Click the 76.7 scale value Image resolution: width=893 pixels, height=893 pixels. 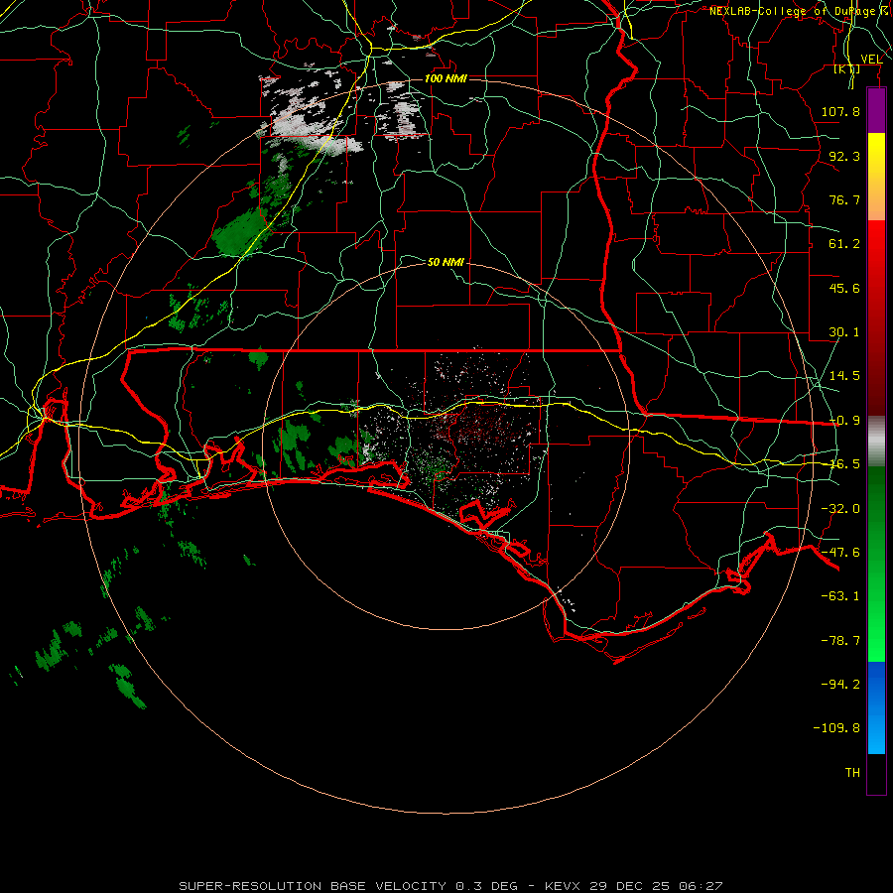click(x=844, y=199)
